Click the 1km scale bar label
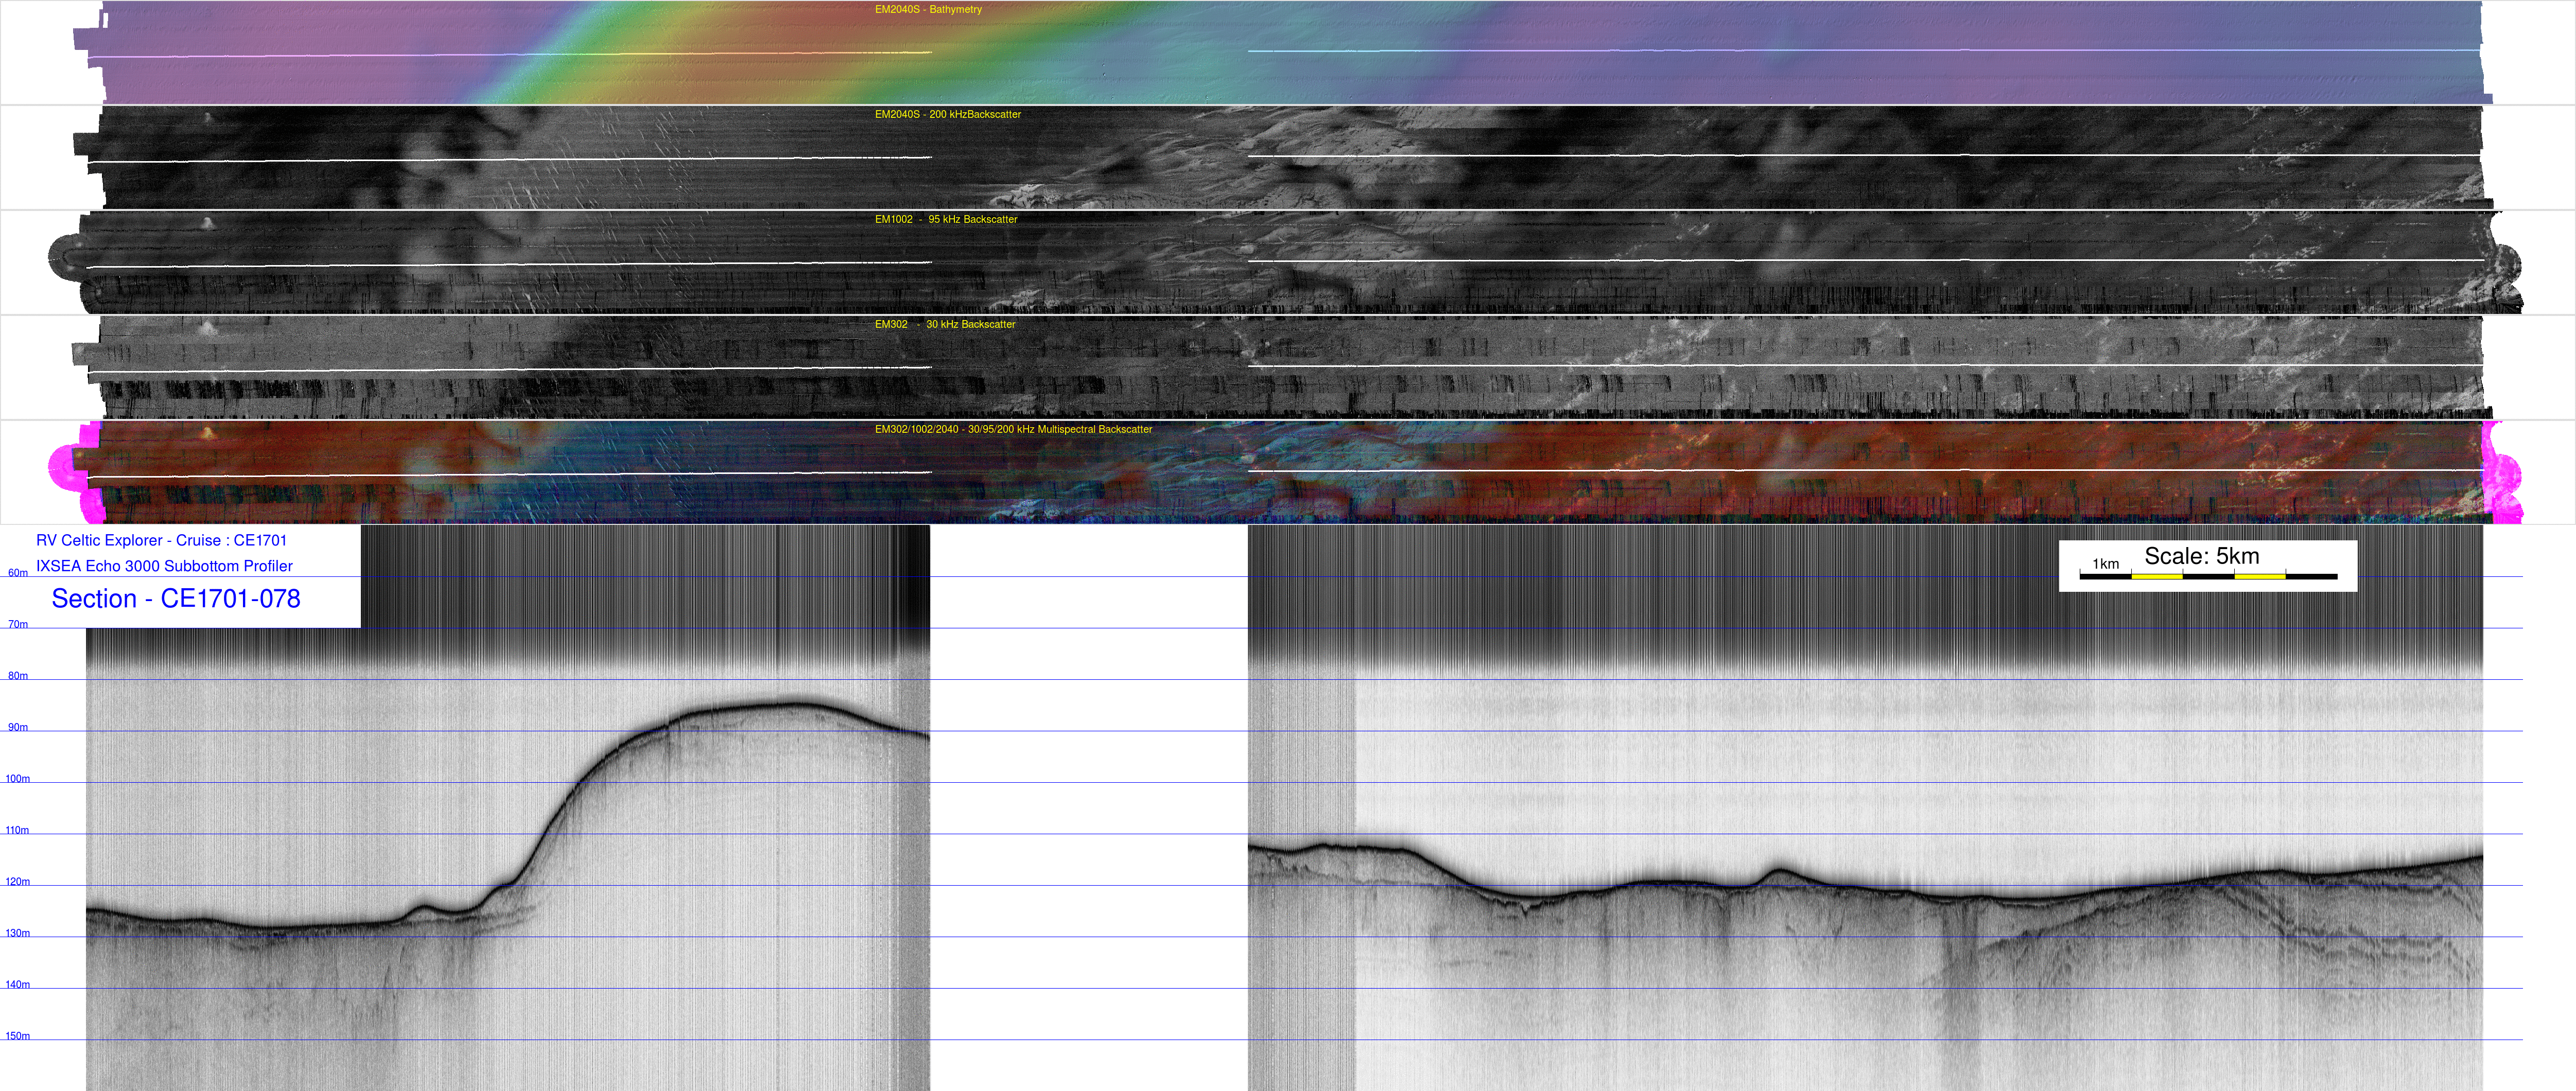This screenshot has height=1091, width=2576. (x=2105, y=564)
